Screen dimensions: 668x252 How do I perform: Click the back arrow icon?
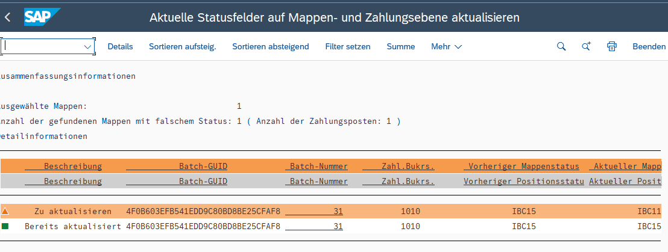tap(8, 17)
